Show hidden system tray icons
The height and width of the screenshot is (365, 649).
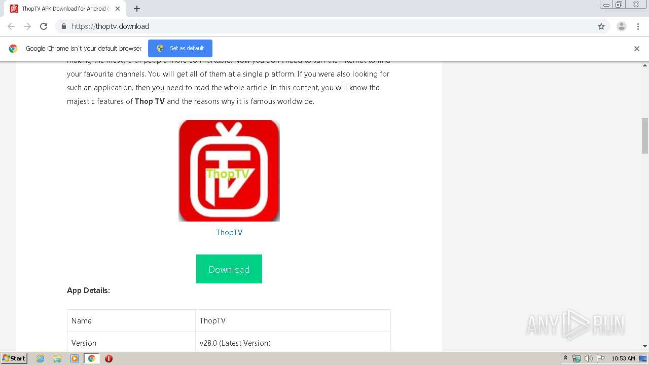(566, 358)
